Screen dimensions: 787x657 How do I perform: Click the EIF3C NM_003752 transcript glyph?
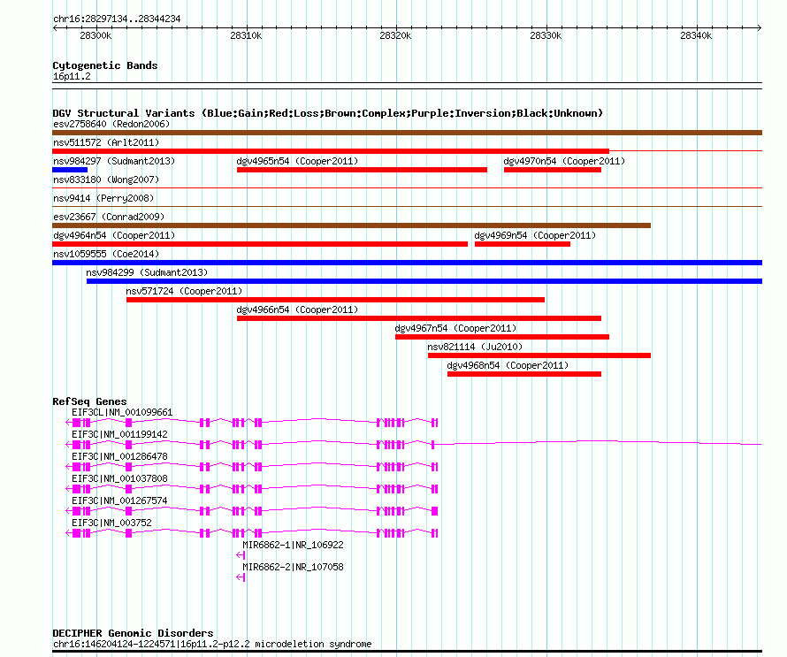(x=252, y=533)
